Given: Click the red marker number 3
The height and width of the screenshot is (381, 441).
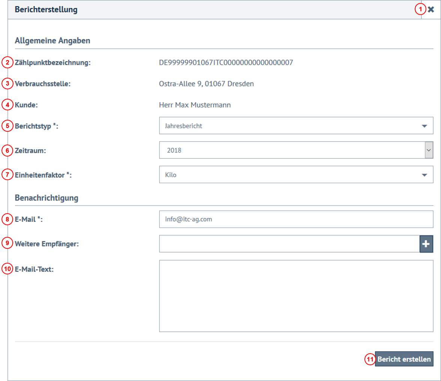Looking at the screenshot, I should pyautogui.click(x=8, y=84).
